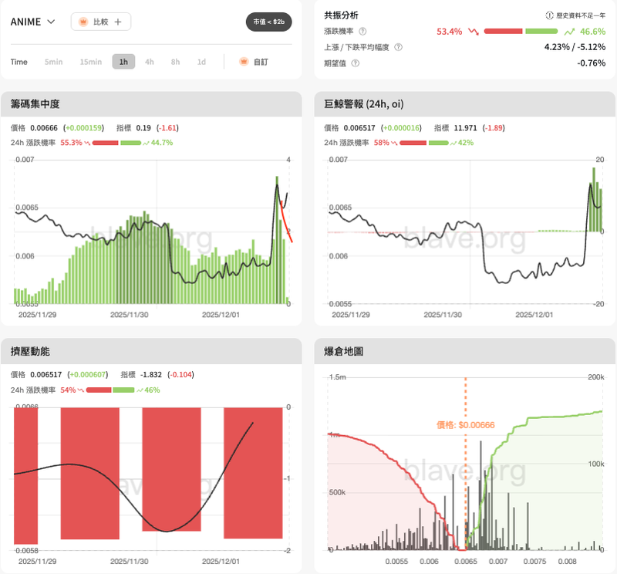Select the 15min timeframe
Screen dimensions: 617x574
tap(90, 62)
